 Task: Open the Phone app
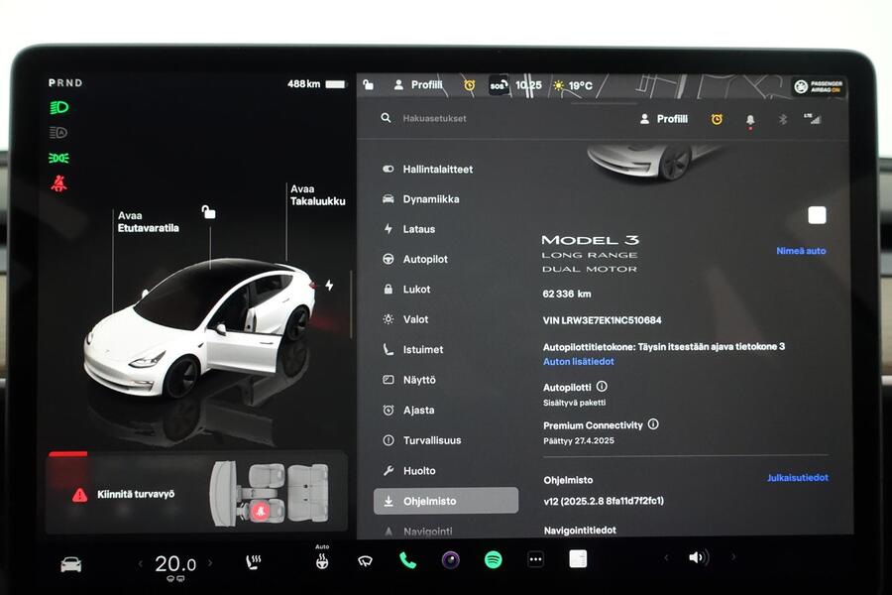click(407, 560)
